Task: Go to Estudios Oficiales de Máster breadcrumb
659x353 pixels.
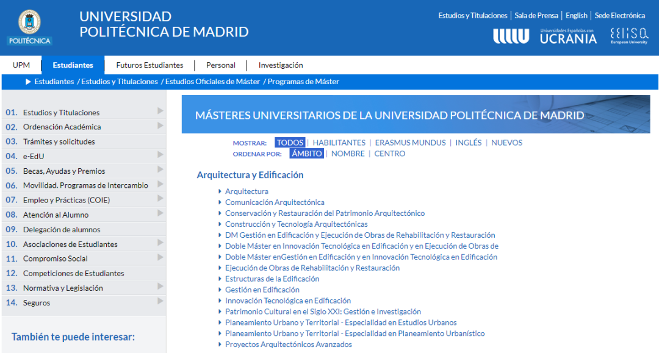Action: pyautogui.click(x=213, y=82)
